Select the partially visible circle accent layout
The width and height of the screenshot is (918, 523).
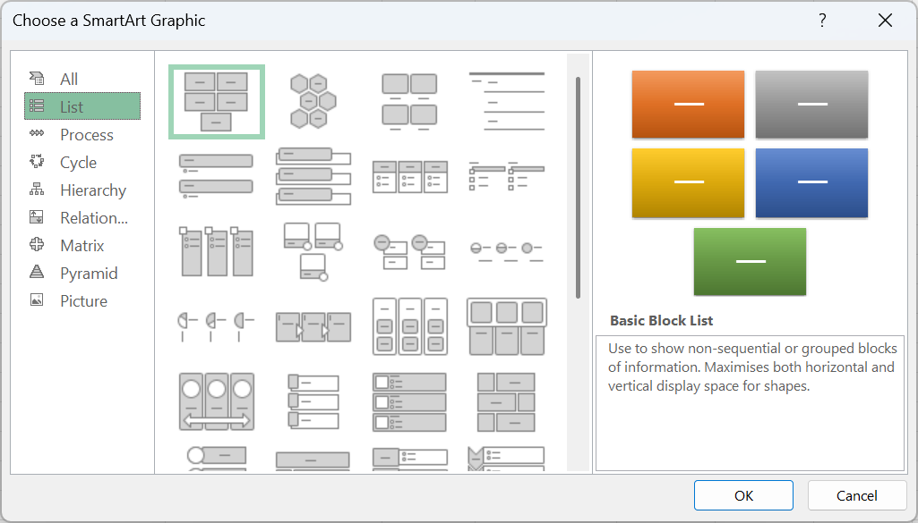click(x=217, y=458)
